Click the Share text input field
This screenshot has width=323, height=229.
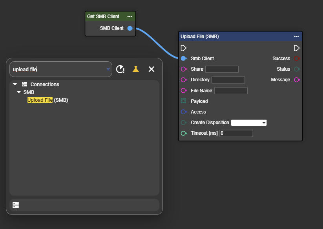tap(222, 69)
